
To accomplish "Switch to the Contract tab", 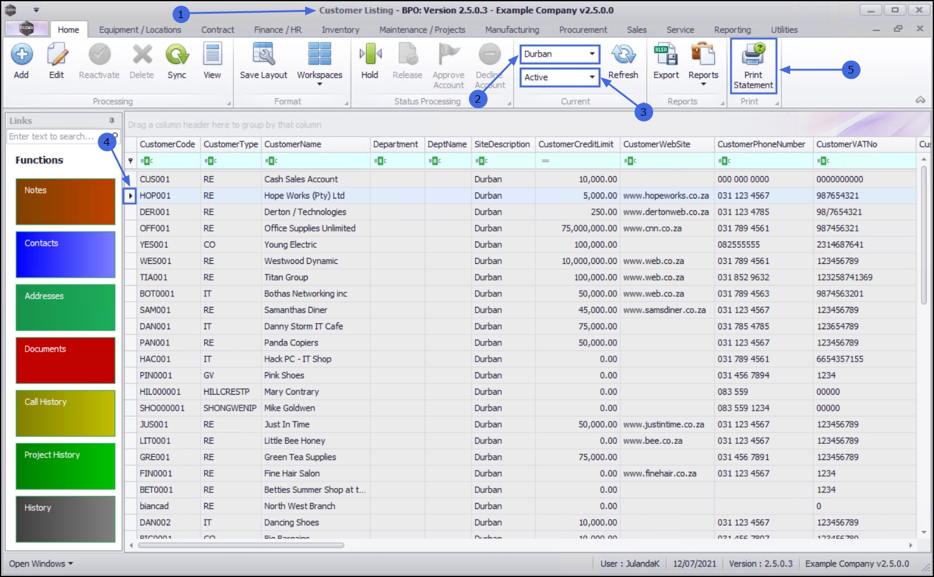I will coord(218,30).
